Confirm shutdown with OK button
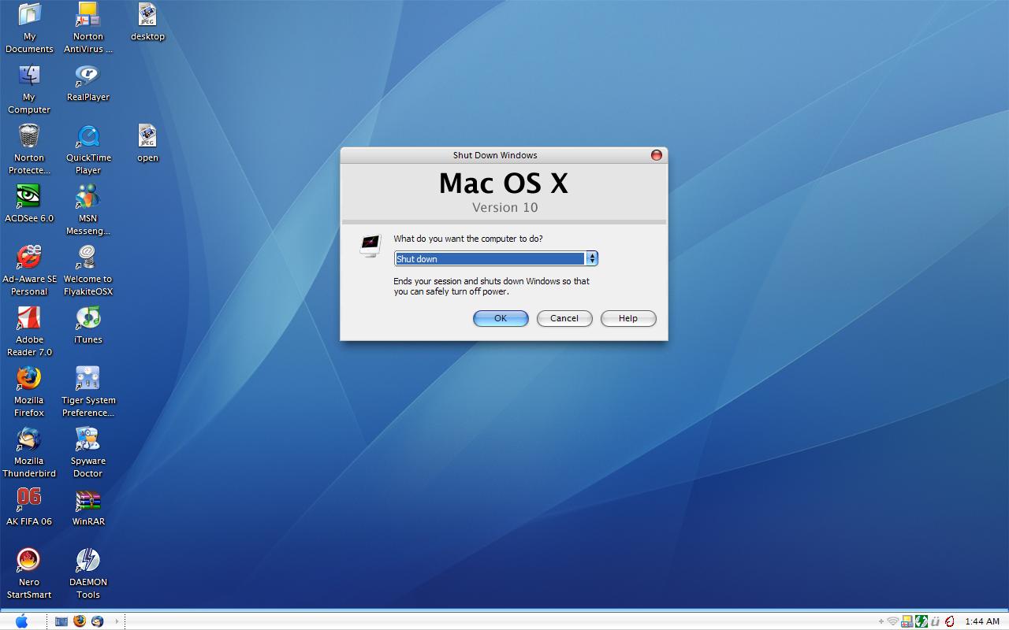Image resolution: width=1009 pixels, height=630 pixels. click(501, 318)
